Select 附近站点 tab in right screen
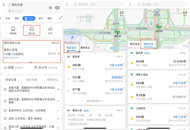The height and width of the screenshot is (130, 190). 135,44
